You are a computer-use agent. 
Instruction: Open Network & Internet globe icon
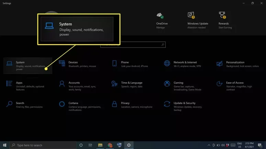[x=167, y=63]
